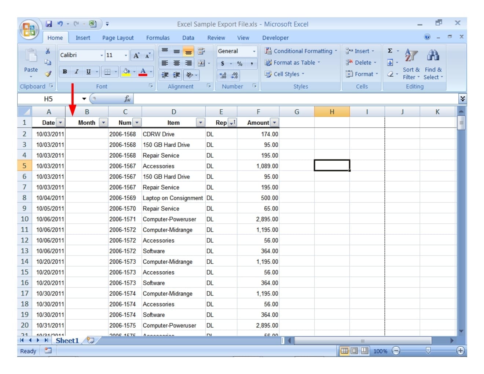Screen dimensions: 484x374
Task: Toggle Bold formatting
Action: (x=65, y=72)
